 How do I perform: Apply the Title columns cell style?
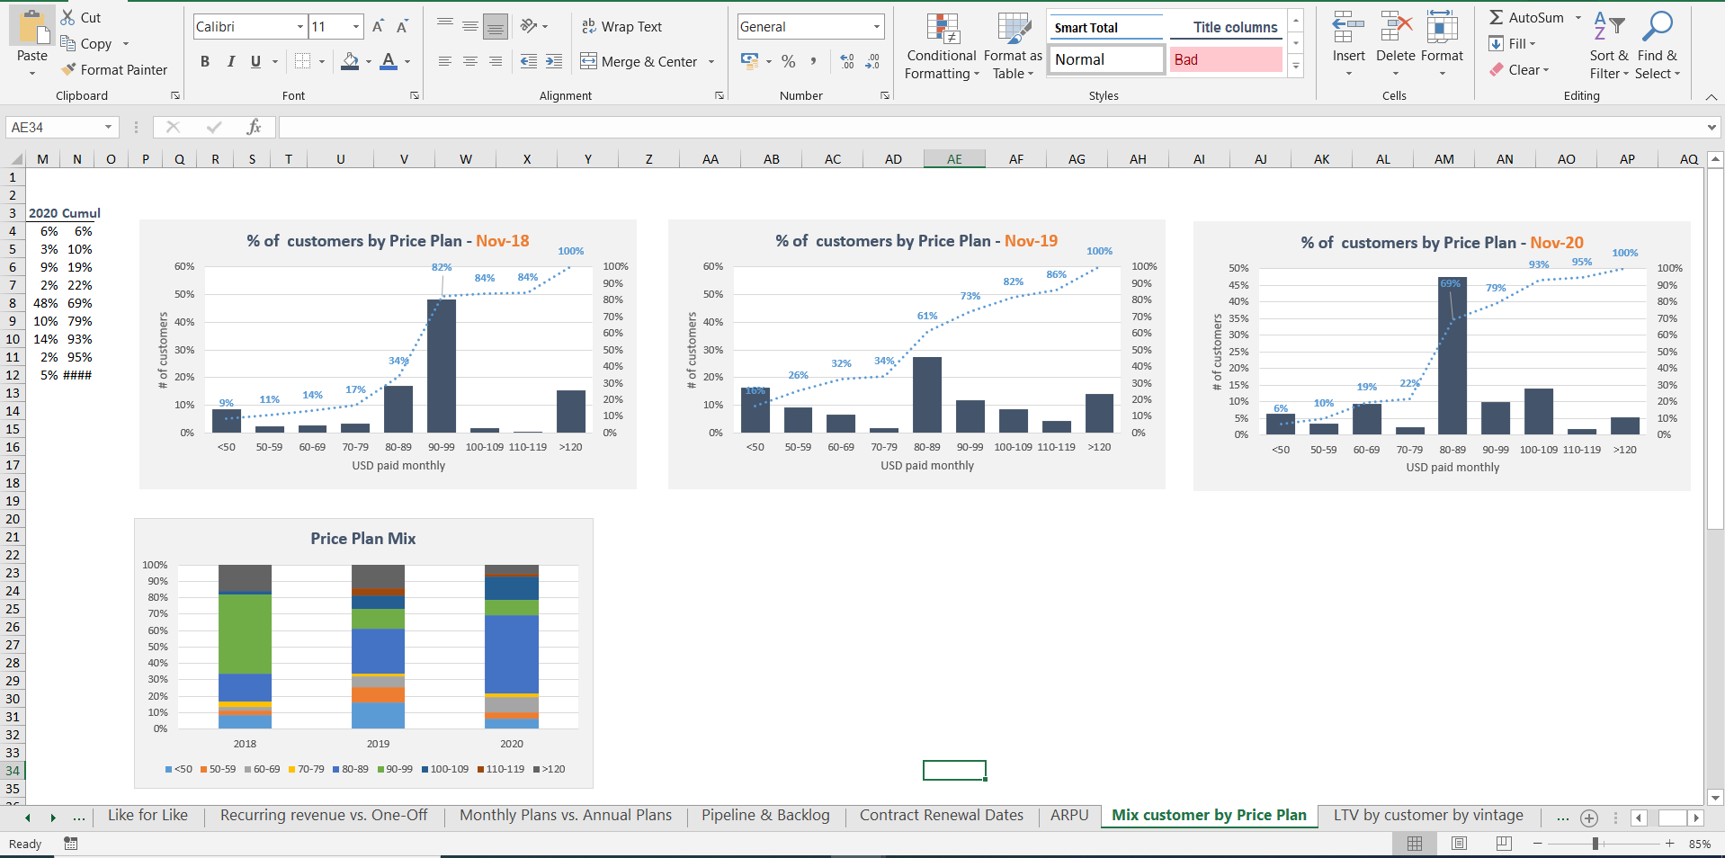1226,27
